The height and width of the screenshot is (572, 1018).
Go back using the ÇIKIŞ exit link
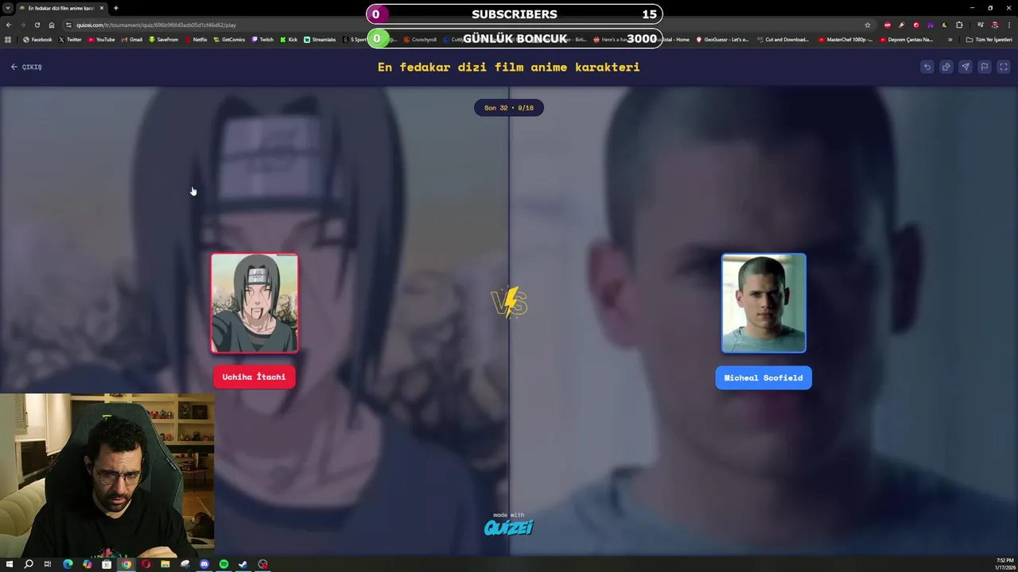click(26, 67)
